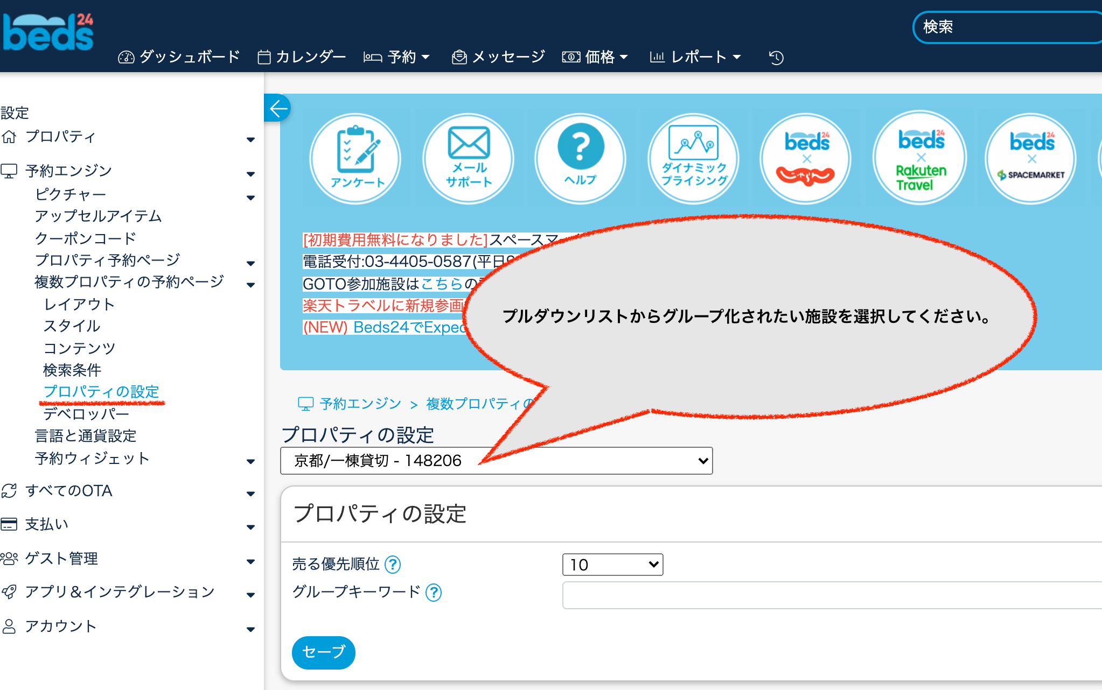Collapse sidebar with blue left arrow
The image size is (1102, 690).
(278, 108)
